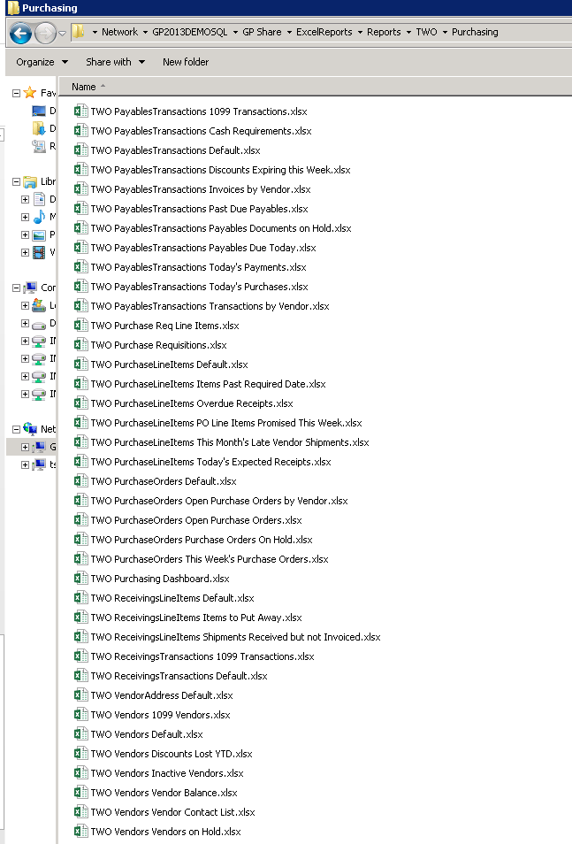Click Excel icon beside Vendors on Hold file

tap(80, 832)
